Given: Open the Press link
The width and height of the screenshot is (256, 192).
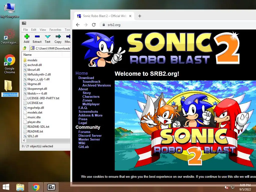Looking at the screenshot, I should tap(83, 119).
